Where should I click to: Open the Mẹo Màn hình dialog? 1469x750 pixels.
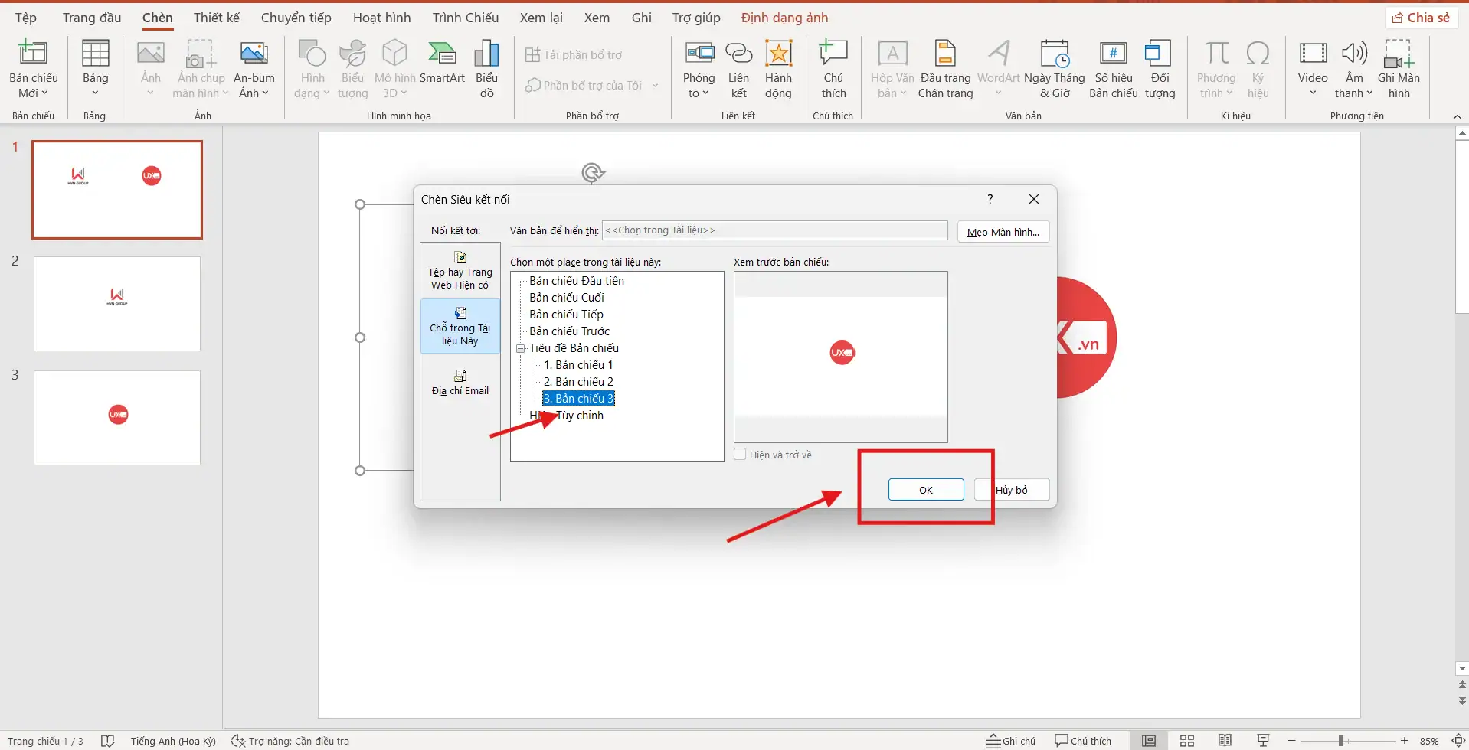coord(1003,231)
